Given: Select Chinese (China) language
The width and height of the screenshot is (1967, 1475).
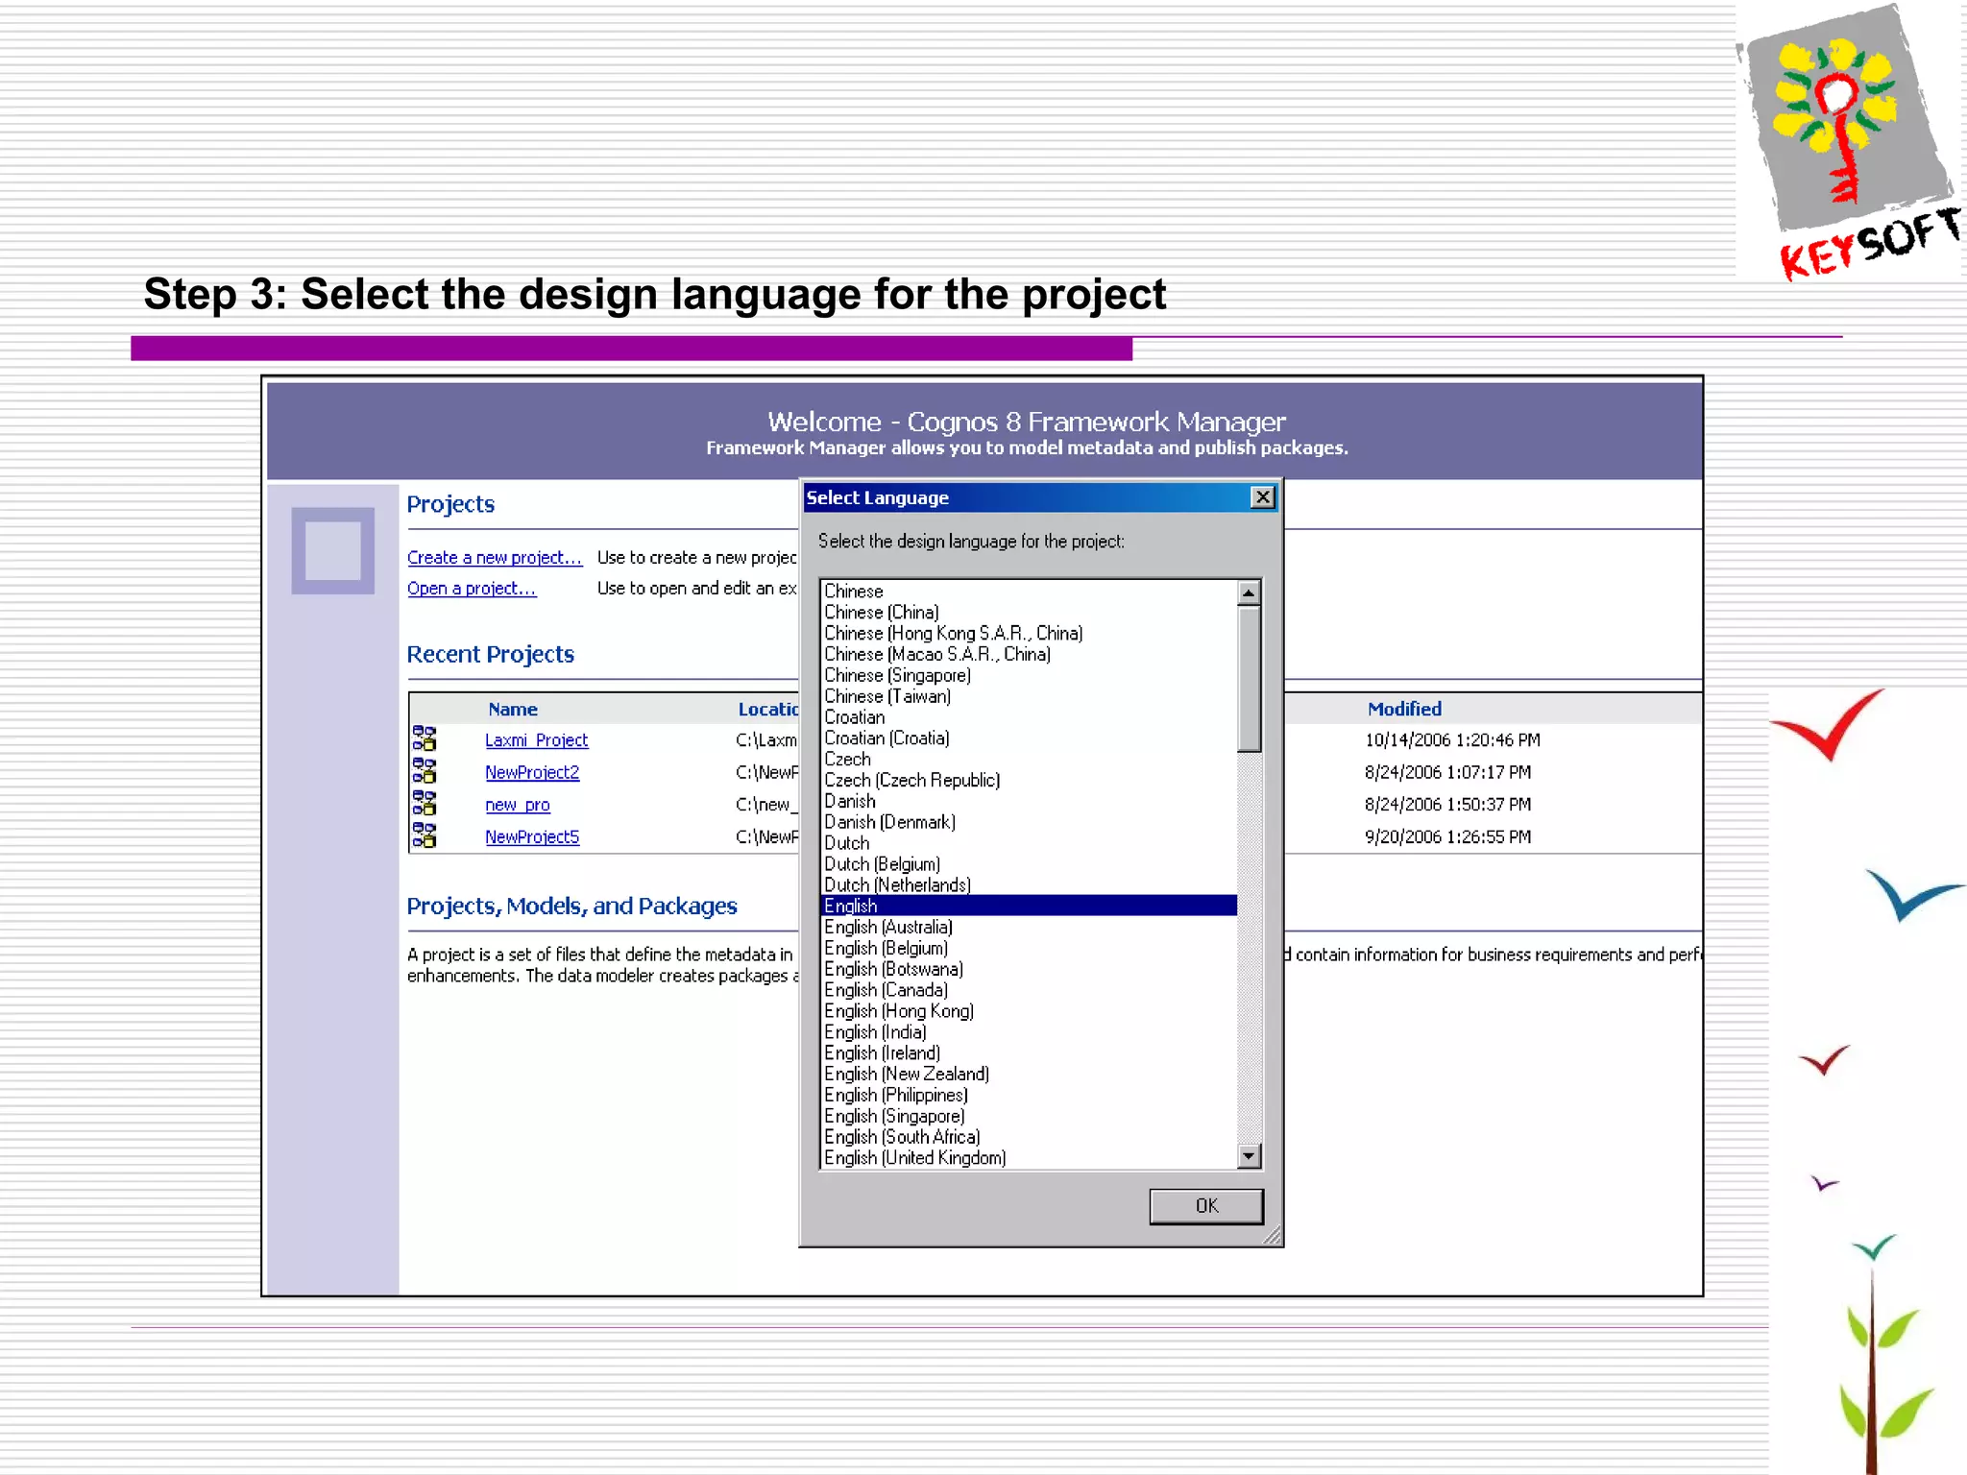Looking at the screenshot, I should coord(1030,613).
